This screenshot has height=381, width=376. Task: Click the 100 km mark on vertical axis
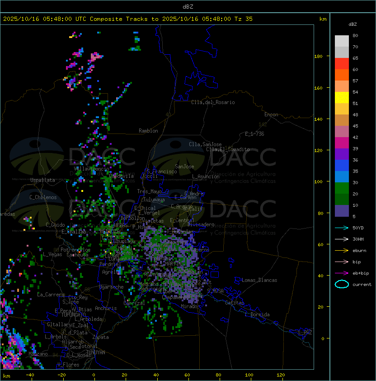pos(318,182)
